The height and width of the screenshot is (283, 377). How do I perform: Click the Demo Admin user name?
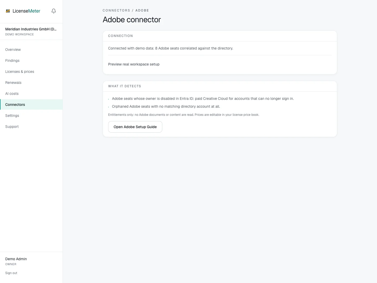click(16, 259)
